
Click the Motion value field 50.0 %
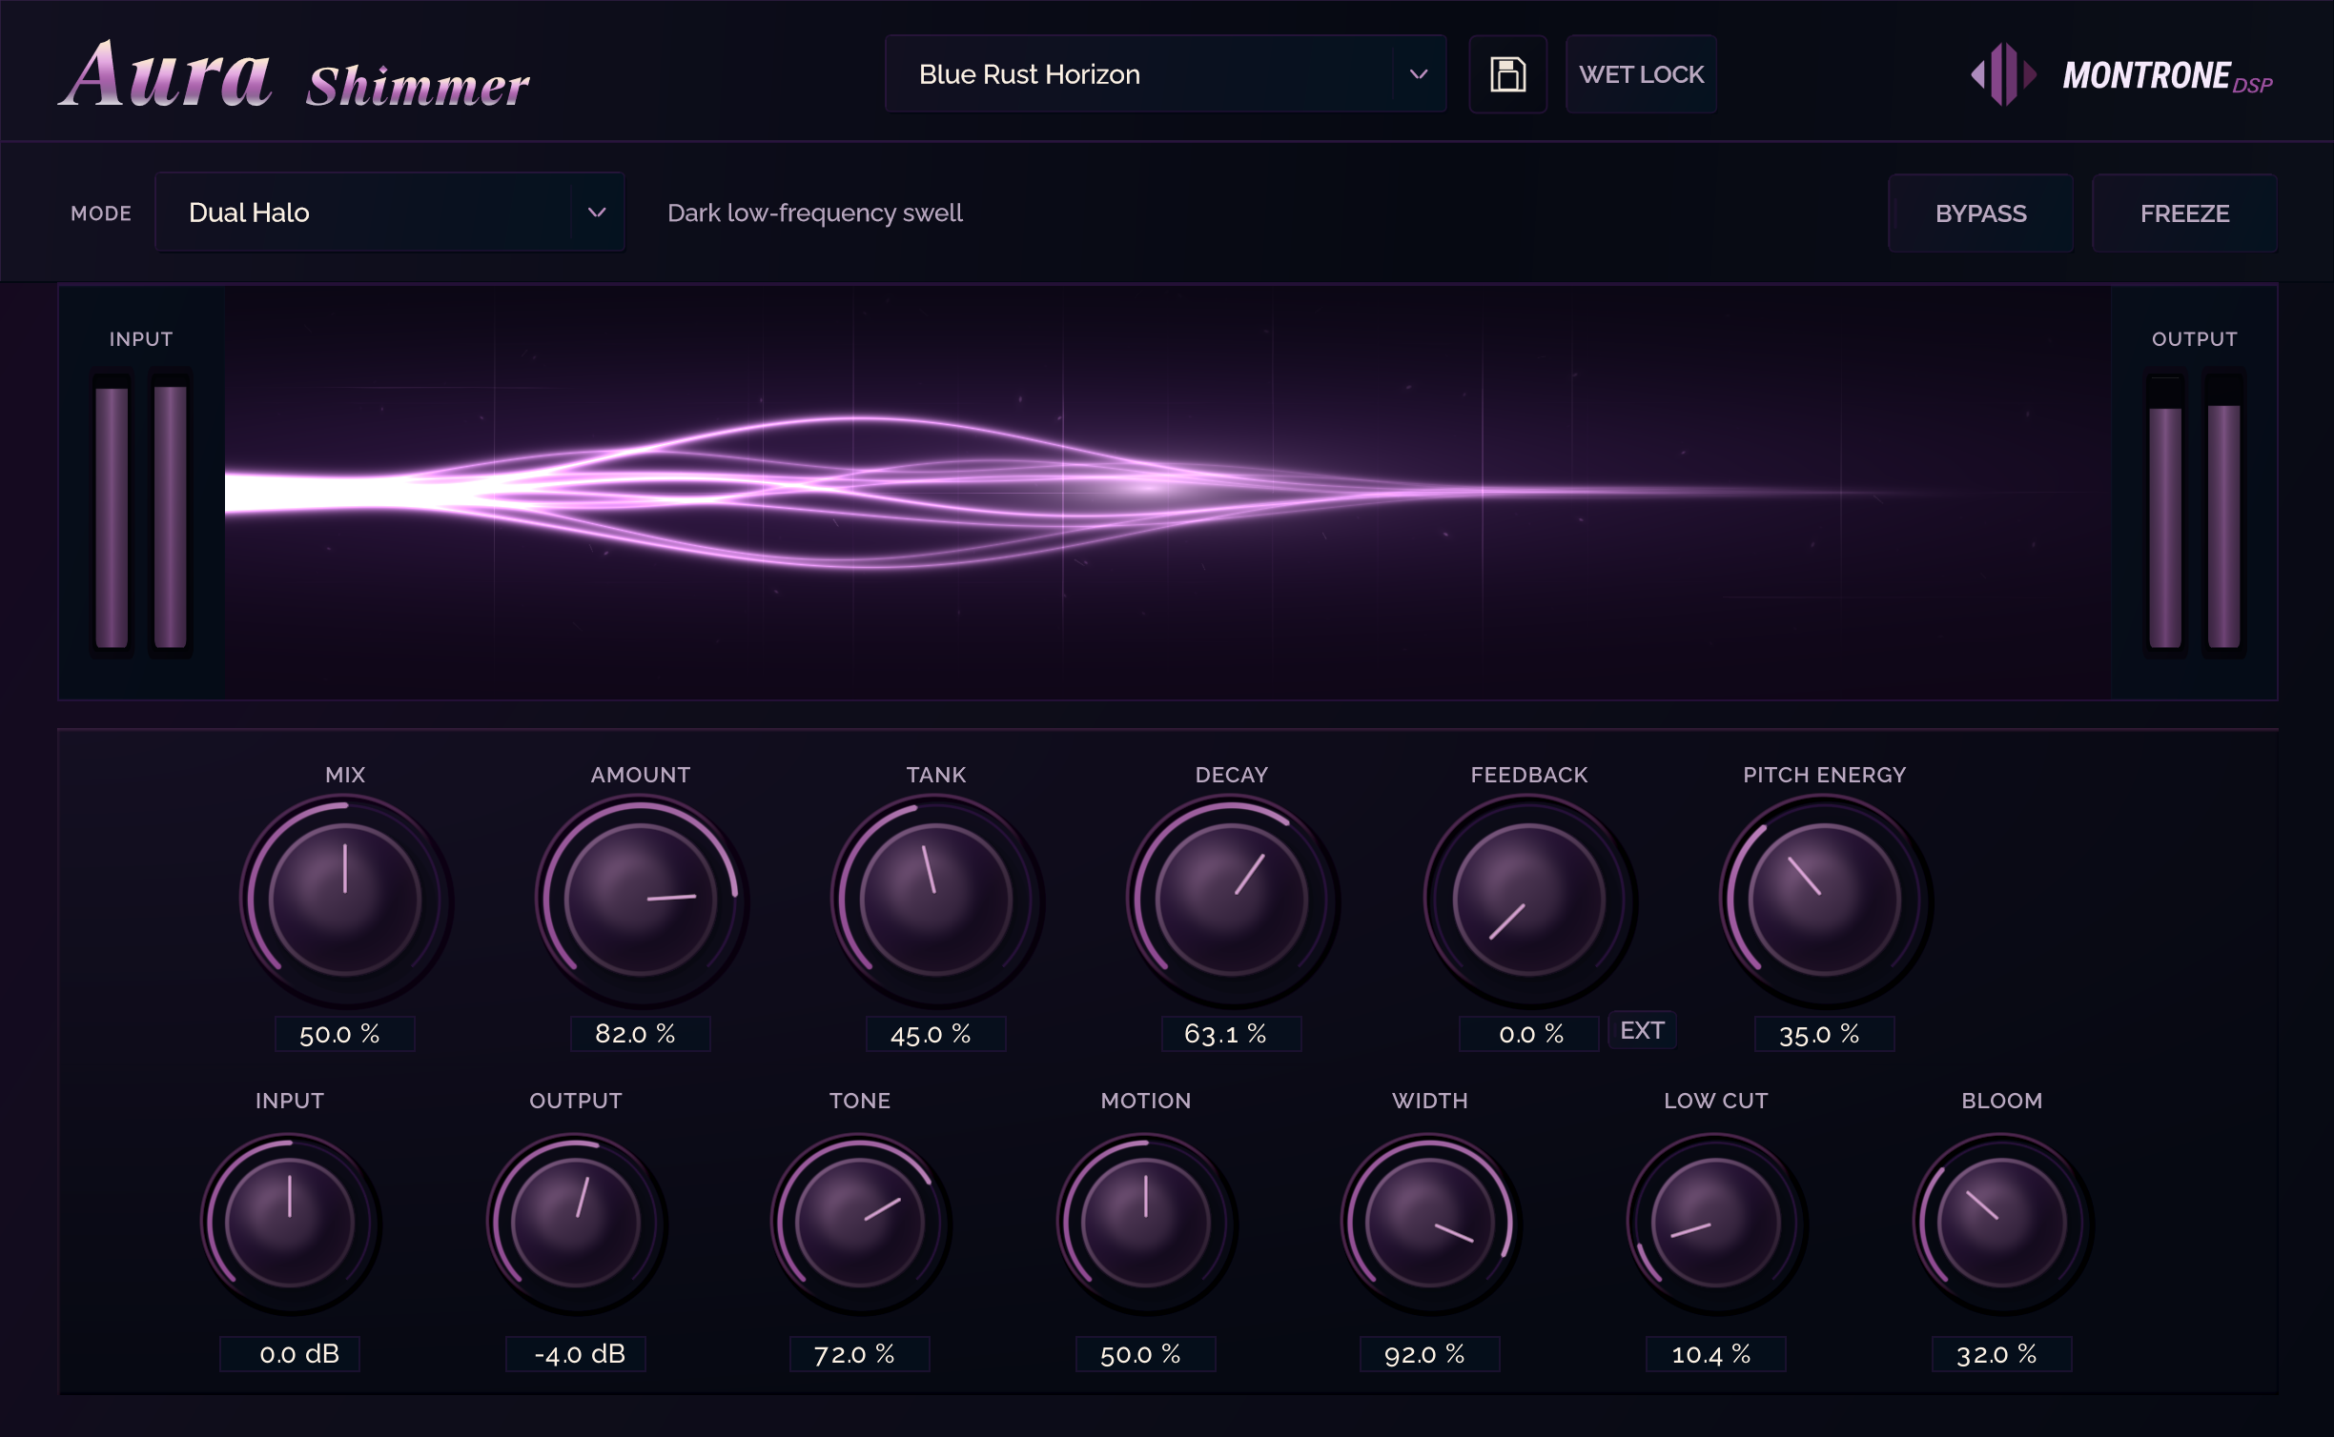[1146, 1354]
